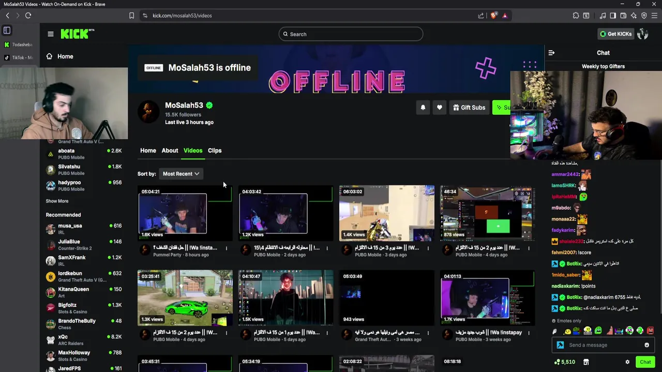The height and width of the screenshot is (372, 662).
Task: Bookmark this page in Brave
Action: pyautogui.click(x=131, y=16)
